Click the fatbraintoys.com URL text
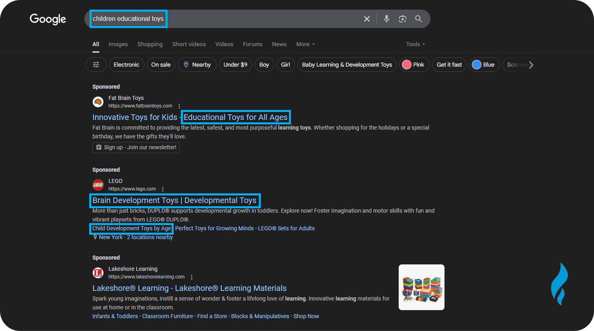 140,106
